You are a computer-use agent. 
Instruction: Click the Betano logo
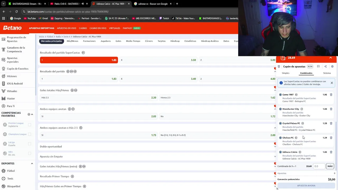(x=12, y=28)
